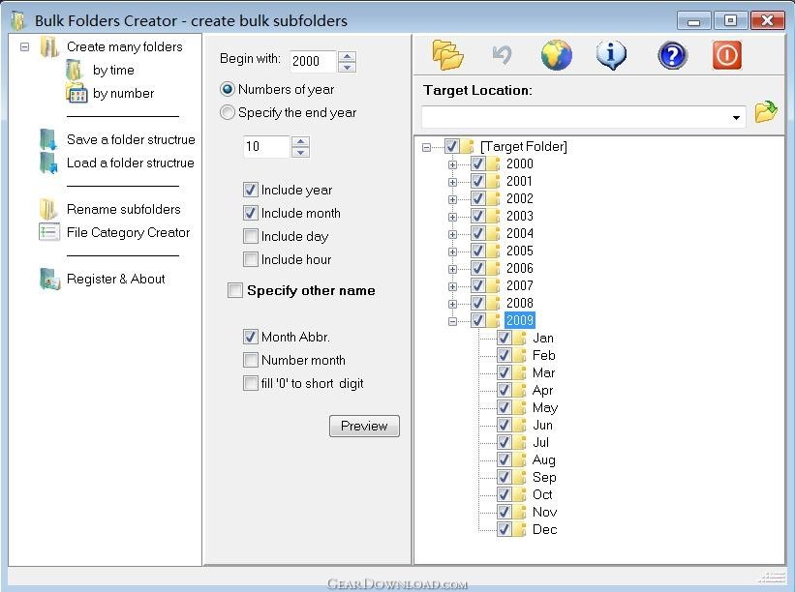795x592 pixels.
Task: Expand the 2001 folder node
Action: click(453, 182)
